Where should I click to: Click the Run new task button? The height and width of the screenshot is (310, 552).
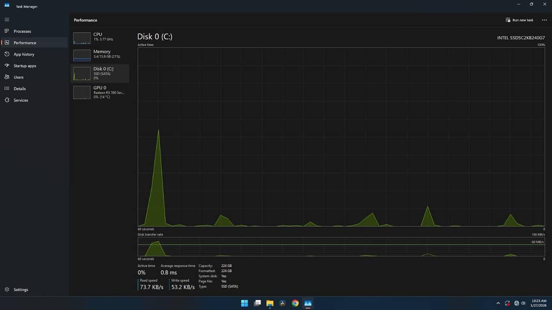(519, 20)
